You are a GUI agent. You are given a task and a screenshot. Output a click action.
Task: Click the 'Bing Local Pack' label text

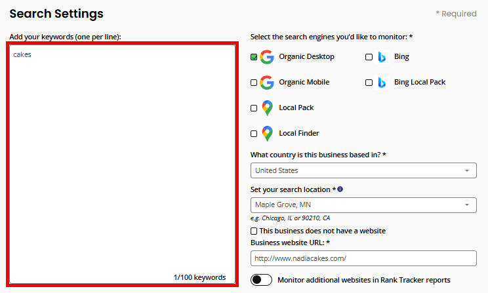(420, 82)
